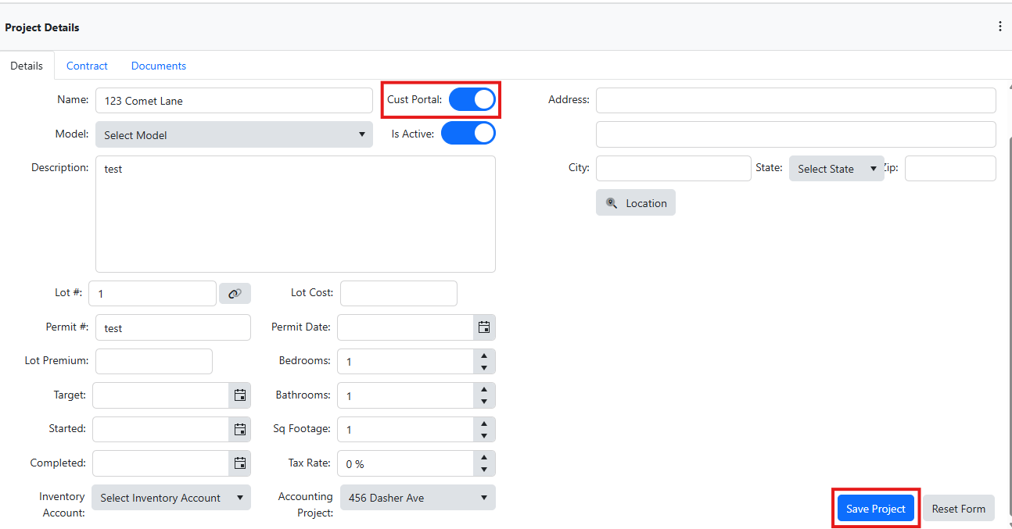Increase the Tax Rate value
The width and height of the screenshot is (1012, 529).
coord(484,457)
